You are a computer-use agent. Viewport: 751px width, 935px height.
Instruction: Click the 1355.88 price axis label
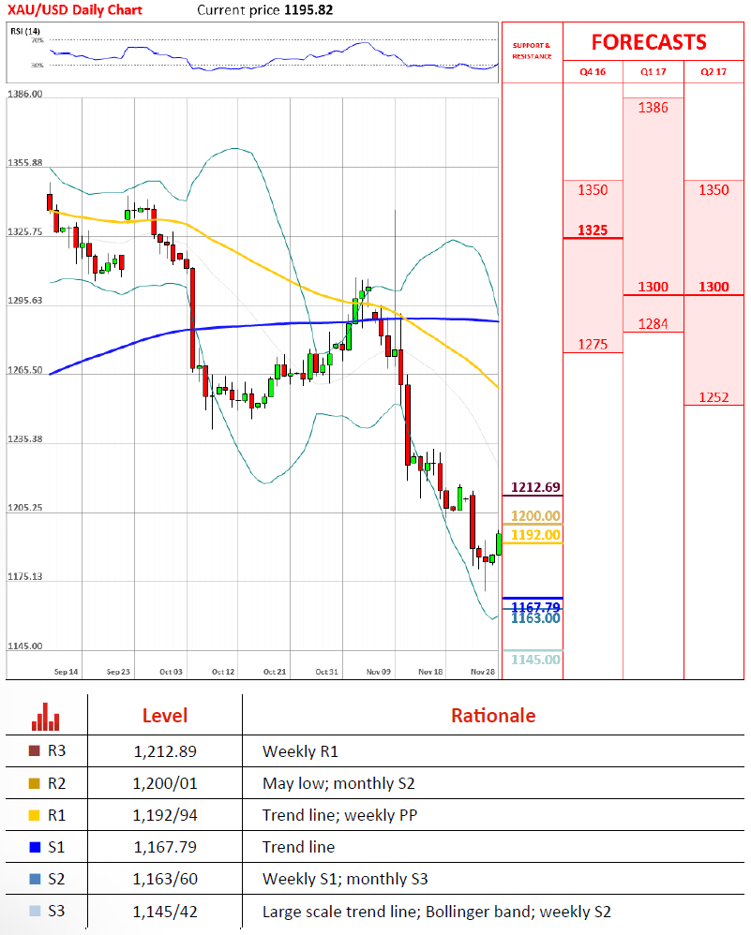(x=24, y=162)
